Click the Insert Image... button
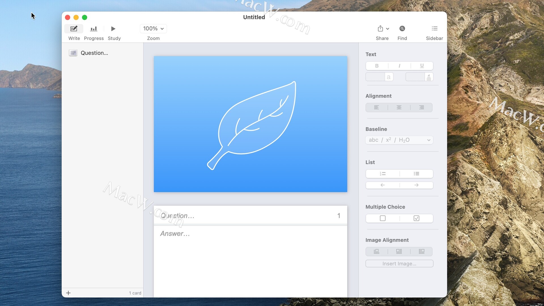Viewport: 544px width, 306px height. click(x=399, y=263)
